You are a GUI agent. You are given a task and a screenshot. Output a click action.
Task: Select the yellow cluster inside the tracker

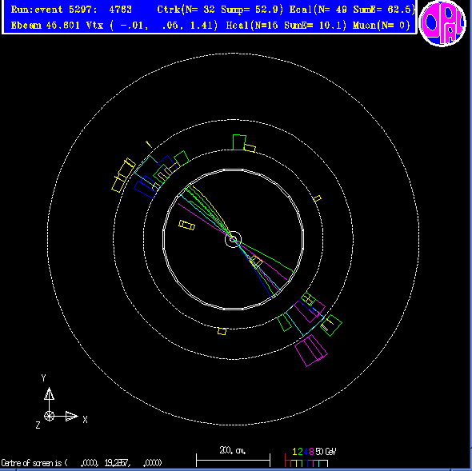pos(186,225)
